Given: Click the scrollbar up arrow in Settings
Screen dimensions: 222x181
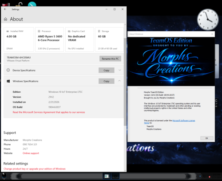Looking at the screenshot, I should 125,25.
